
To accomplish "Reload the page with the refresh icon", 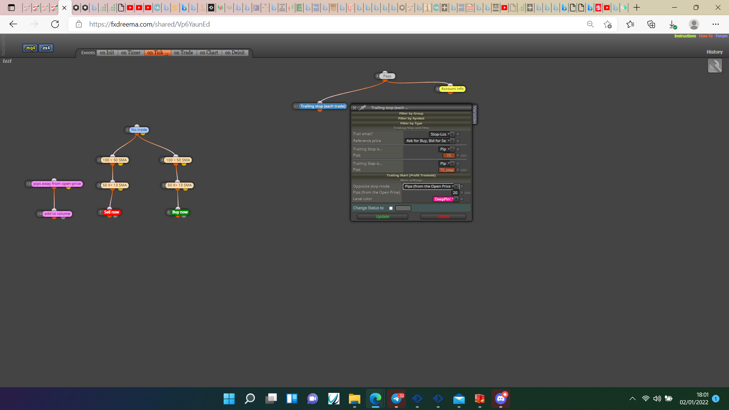I will 55,24.
